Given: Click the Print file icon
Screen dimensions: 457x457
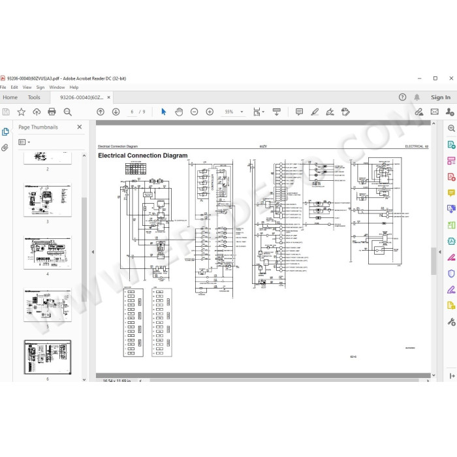Looking at the screenshot, I should pos(52,112).
